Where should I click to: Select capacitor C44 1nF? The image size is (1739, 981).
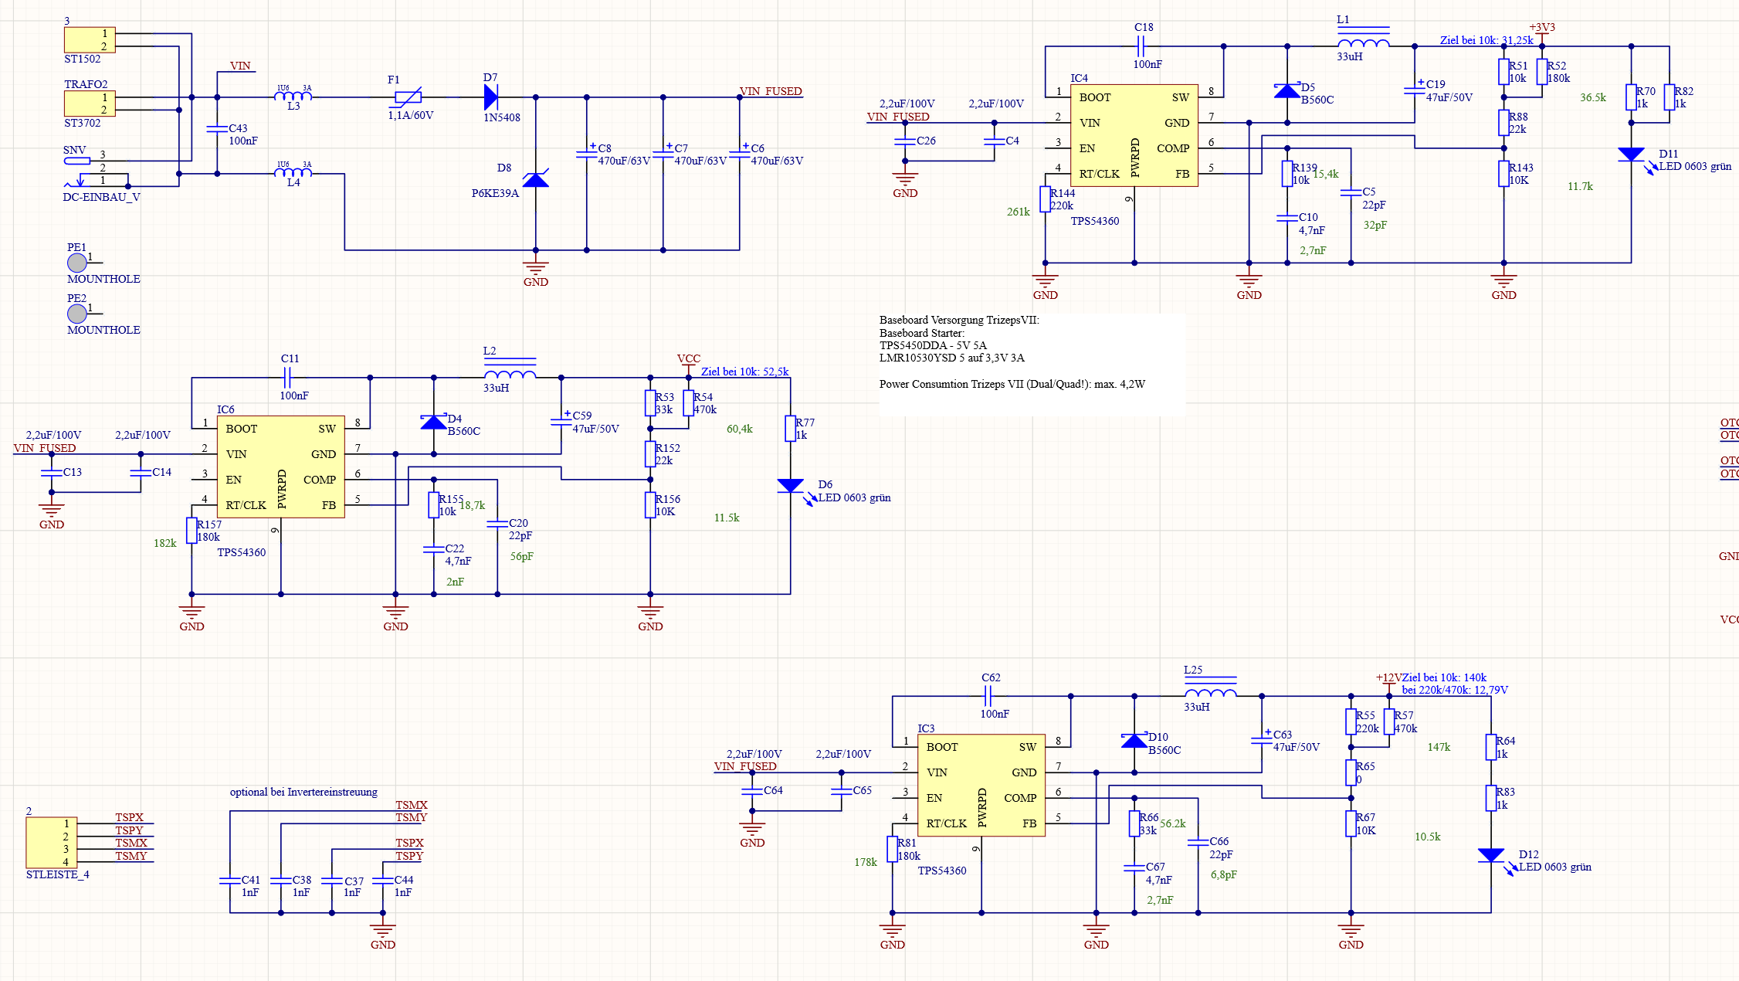click(x=383, y=881)
